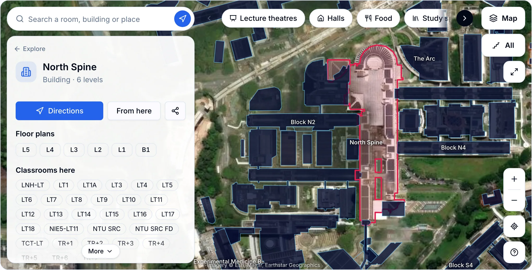Viewport: 532px width, 270px height.
Task: Click the blue navigation arrow in search bar
Action: [182, 19]
